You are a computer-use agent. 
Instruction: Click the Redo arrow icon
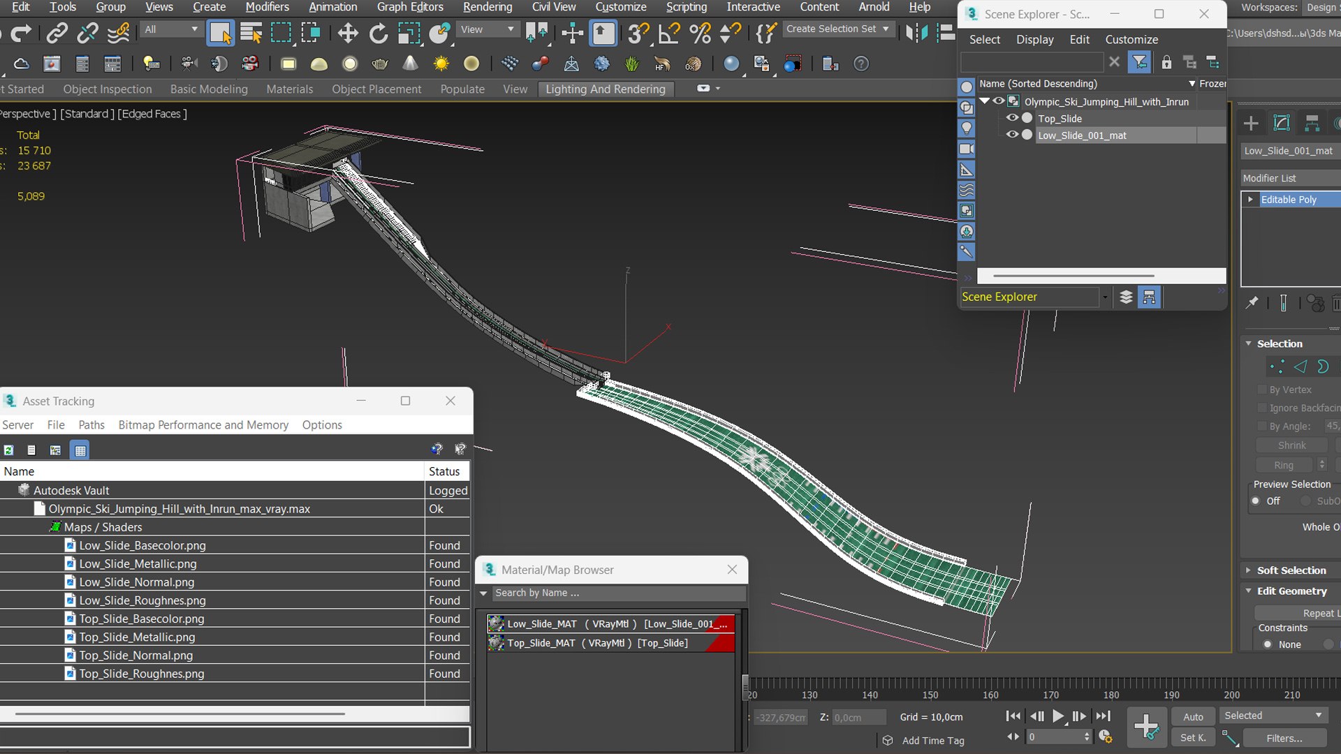point(21,33)
